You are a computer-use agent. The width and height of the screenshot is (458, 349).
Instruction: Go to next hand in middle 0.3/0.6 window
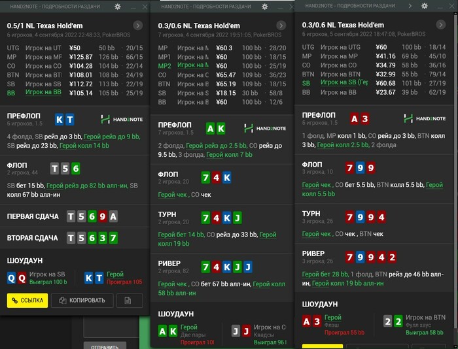tap(281, 25)
